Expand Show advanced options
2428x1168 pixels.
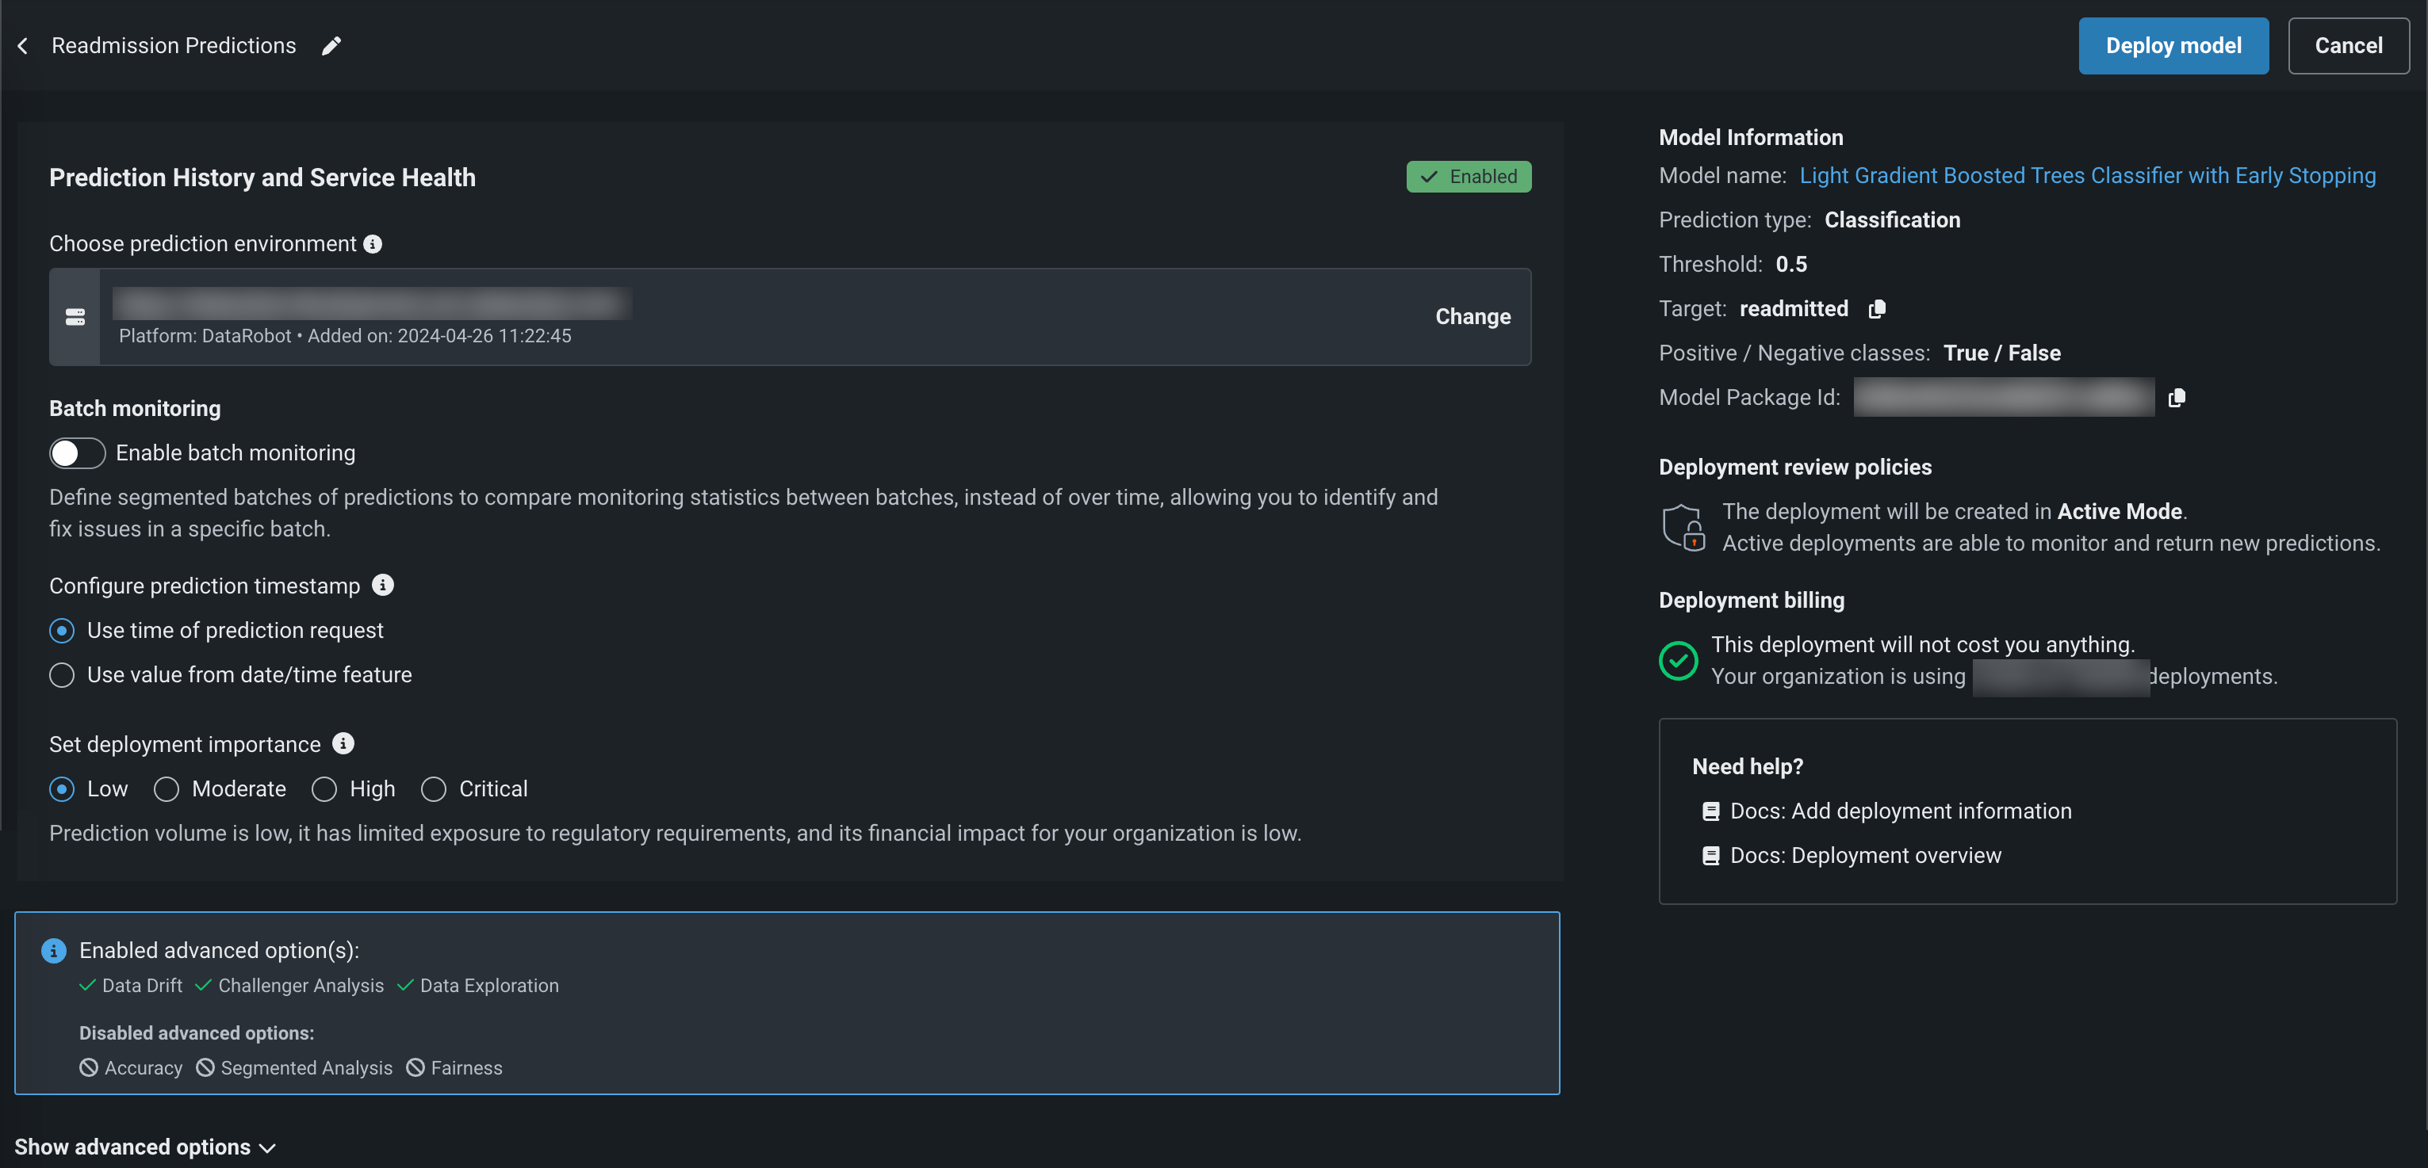tap(144, 1147)
